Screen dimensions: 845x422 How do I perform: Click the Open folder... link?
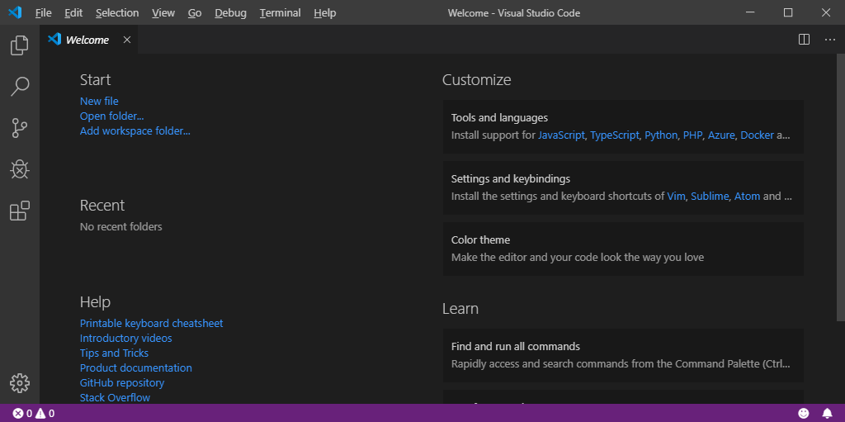coord(111,116)
